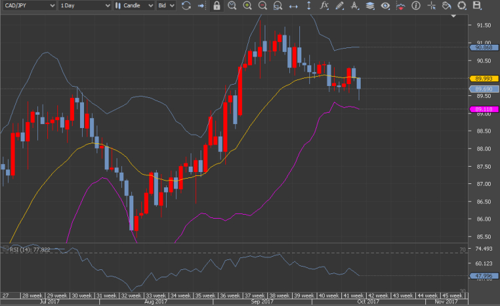Click the shift chart to end arrow
500x306 pixels.
[x=201, y=6]
